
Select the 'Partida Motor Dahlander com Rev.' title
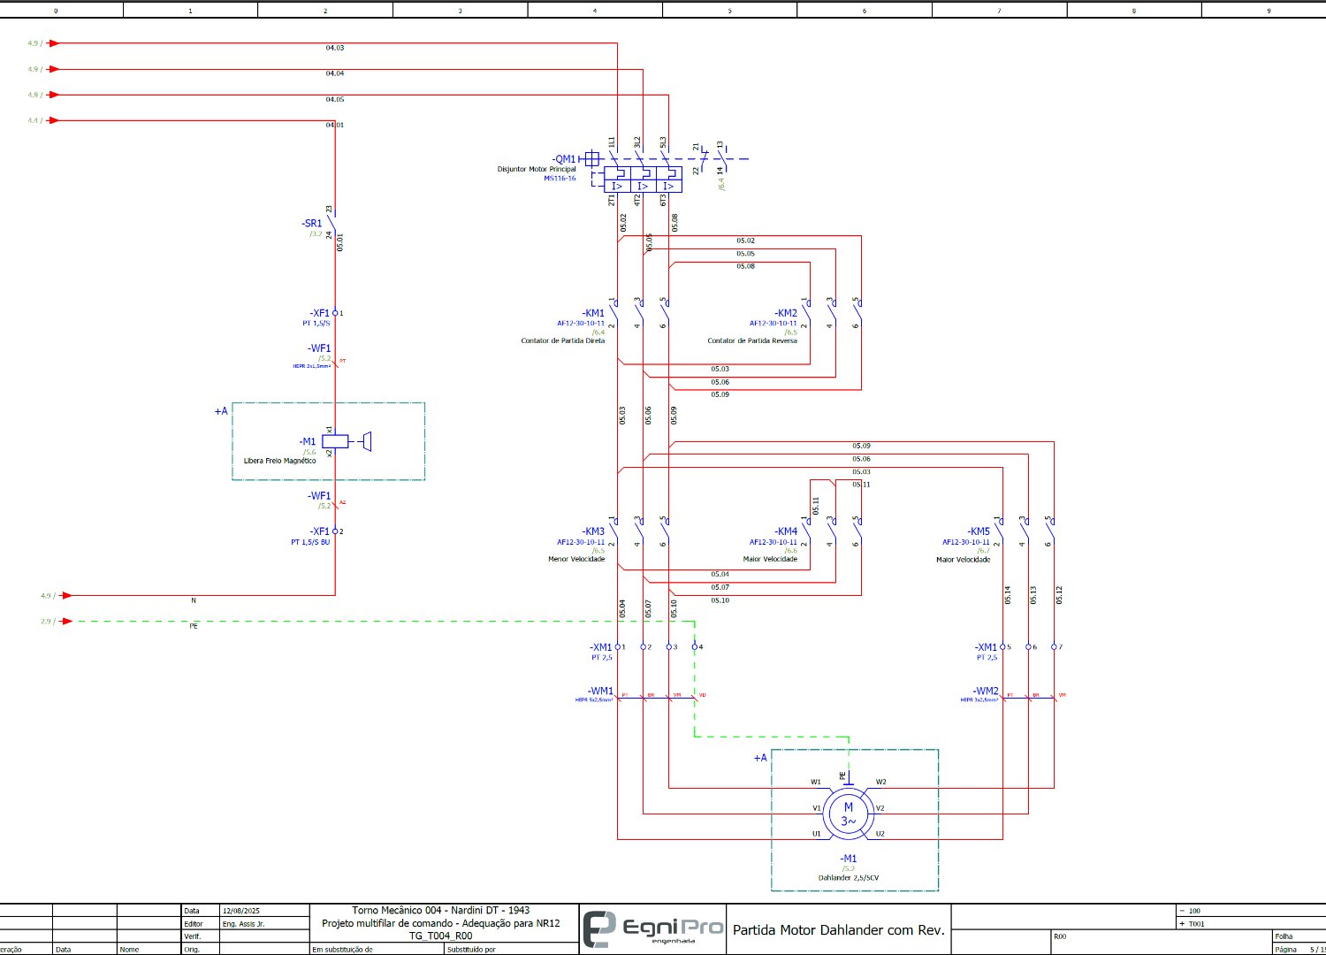pyautogui.click(x=838, y=930)
